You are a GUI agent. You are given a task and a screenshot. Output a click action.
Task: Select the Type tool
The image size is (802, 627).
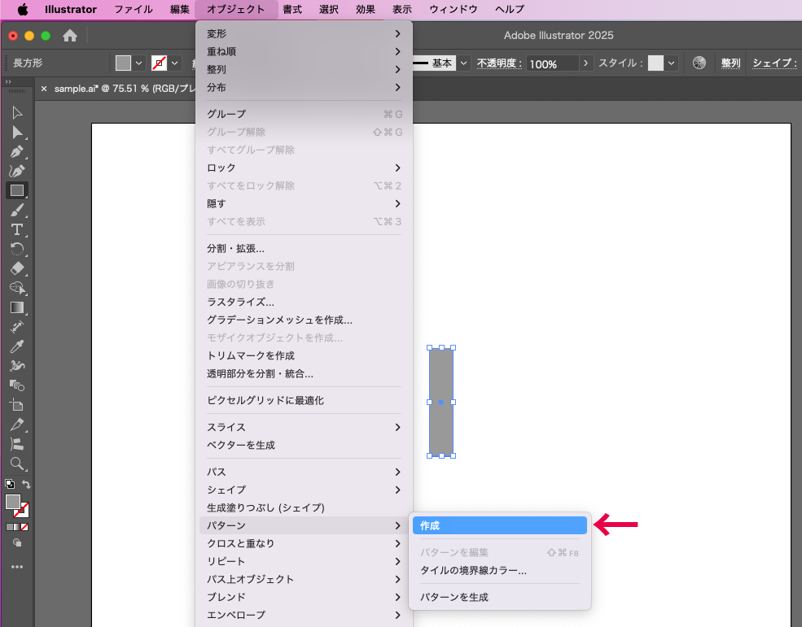coord(17,229)
